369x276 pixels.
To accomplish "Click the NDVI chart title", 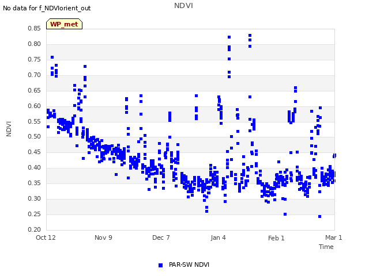I will (x=183, y=5).
